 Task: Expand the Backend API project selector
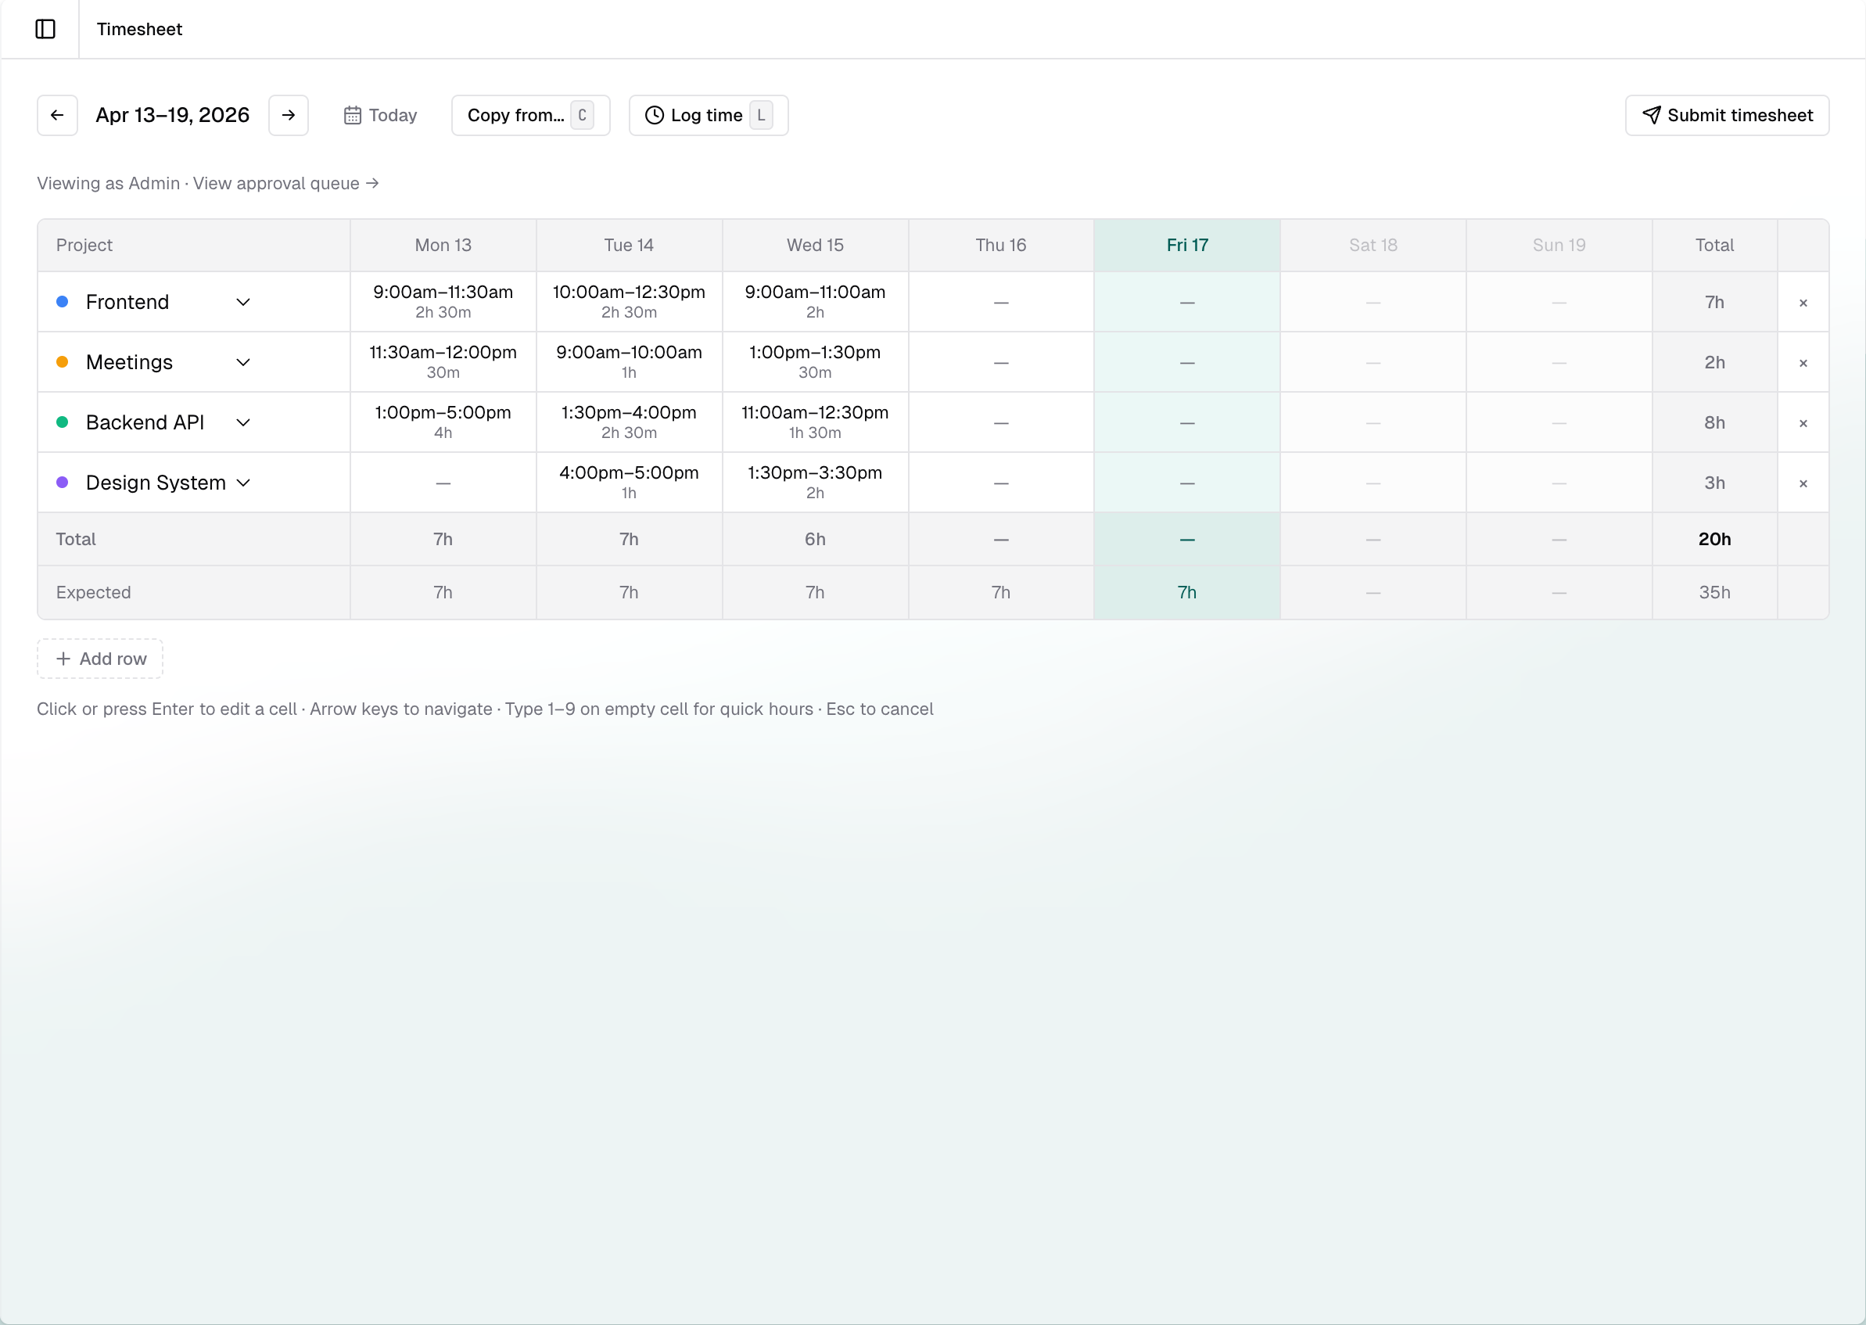[x=243, y=422]
